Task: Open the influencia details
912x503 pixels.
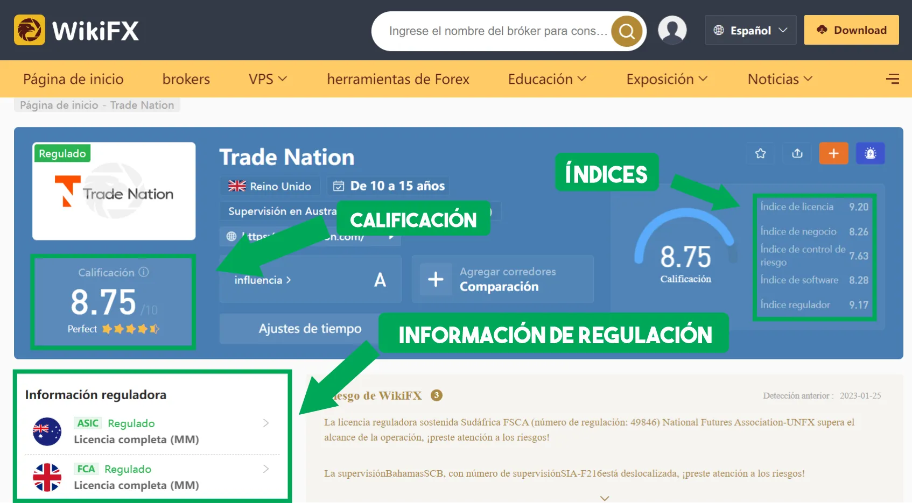Action: (263, 280)
